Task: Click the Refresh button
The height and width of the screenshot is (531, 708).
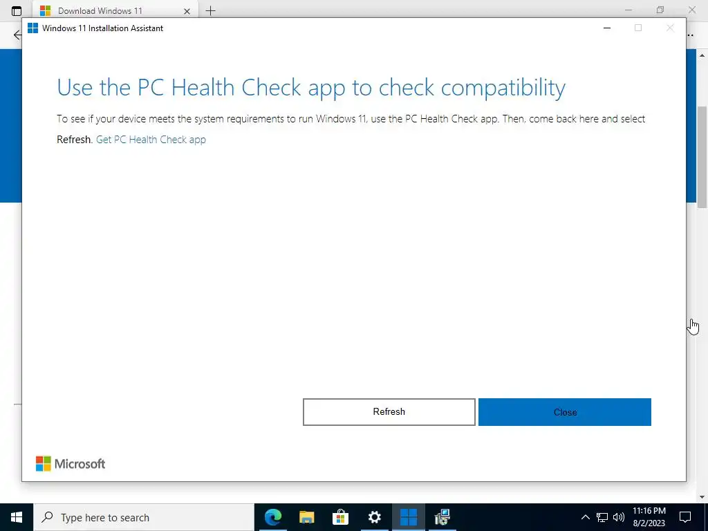Action: coord(389,412)
